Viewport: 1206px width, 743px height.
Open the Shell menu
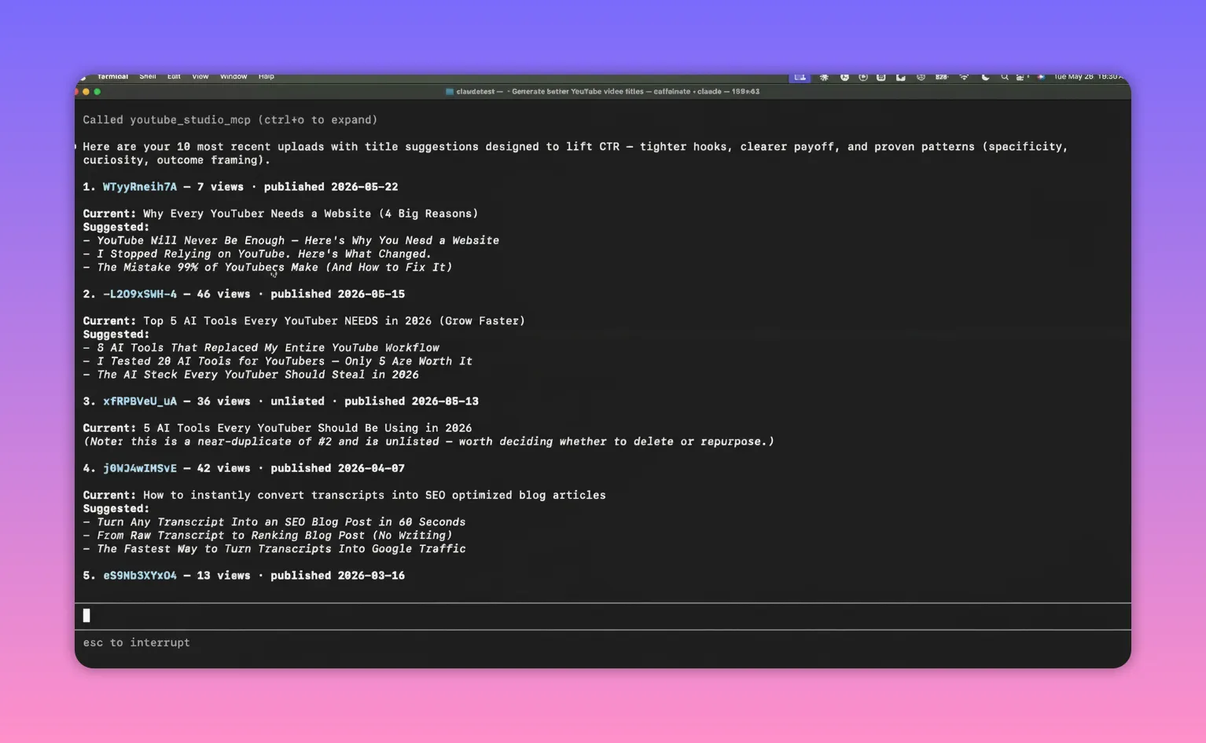coord(148,77)
